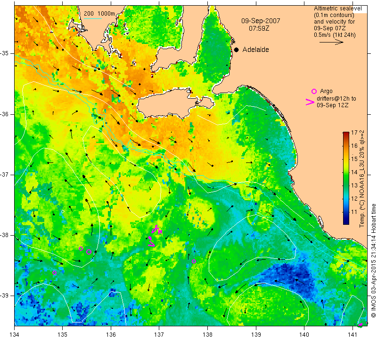Click the 200 1000m depth legend text
377x340 pixels.
[x=99, y=14]
